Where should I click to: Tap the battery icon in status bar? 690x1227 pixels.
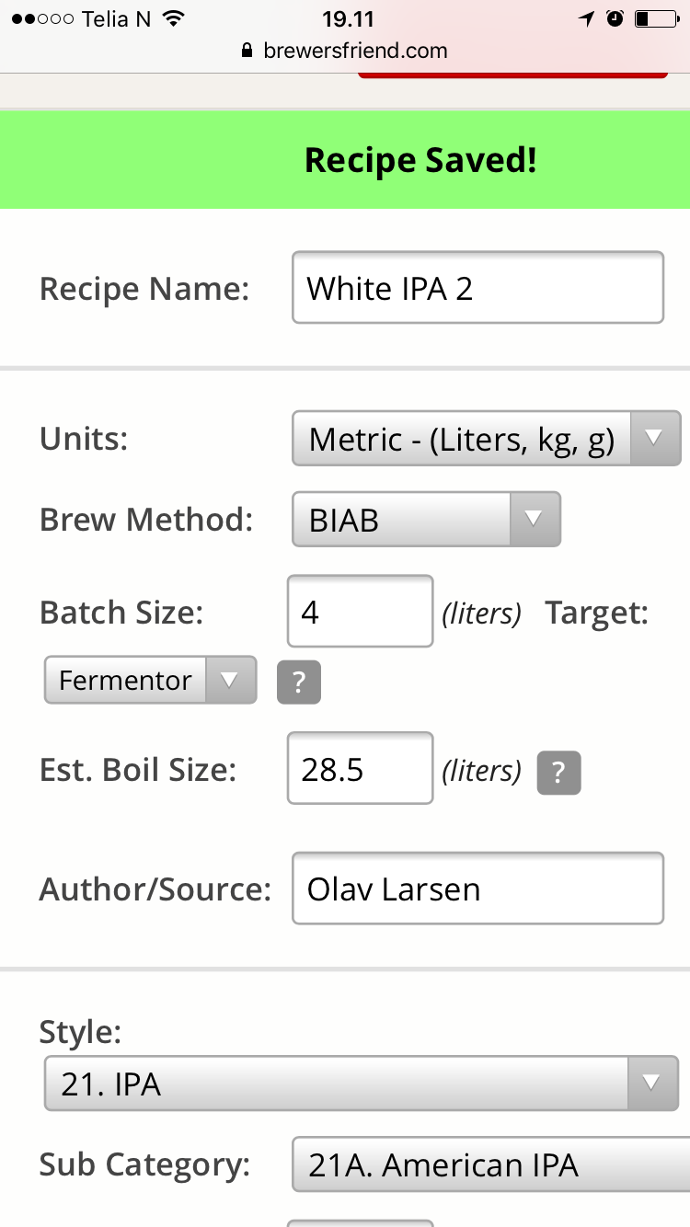[657, 18]
